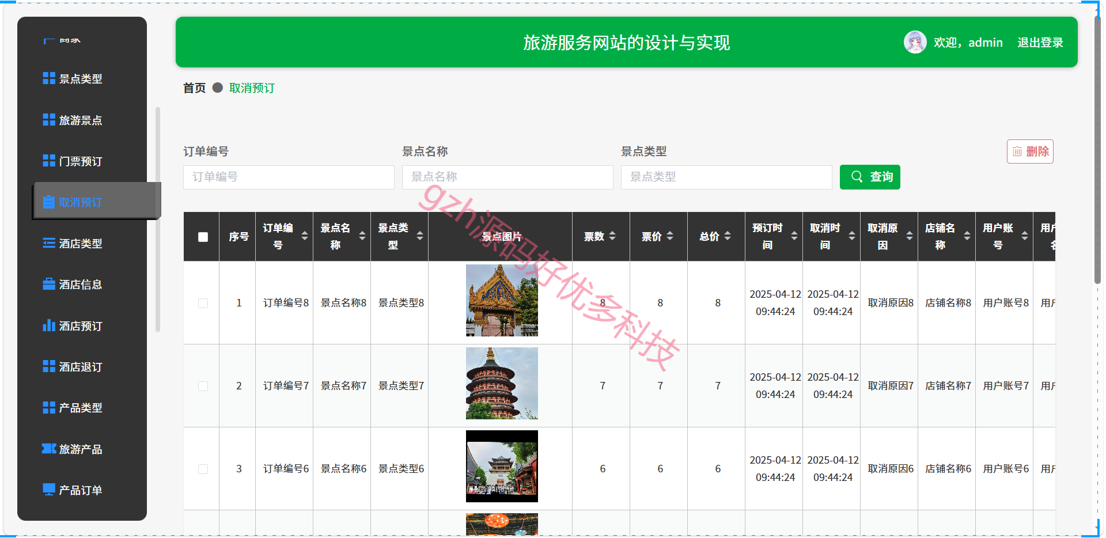Click the admin avatar picture
This screenshot has width=1106, height=538.
[915, 42]
